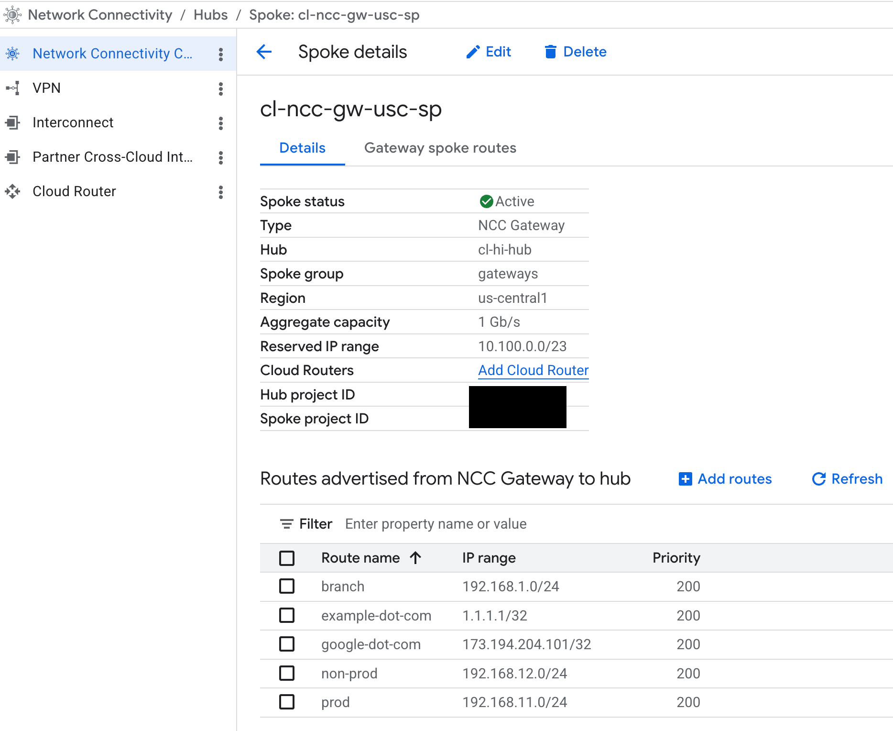The image size is (893, 731).
Task: Click the 173.194.204.101/32 IP range cell
Action: point(526,644)
